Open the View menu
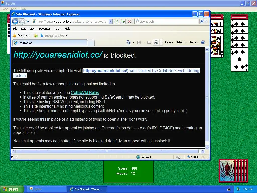This screenshot has width=257, height=193. pos(32,29)
